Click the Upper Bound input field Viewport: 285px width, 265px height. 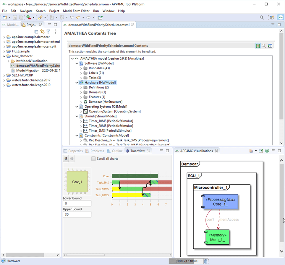coord(77,215)
